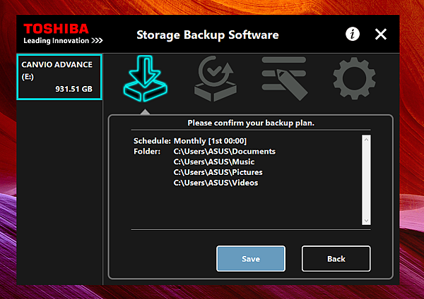
Task: Click the 'Schedule:' label
Action: click(x=152, y=141)
